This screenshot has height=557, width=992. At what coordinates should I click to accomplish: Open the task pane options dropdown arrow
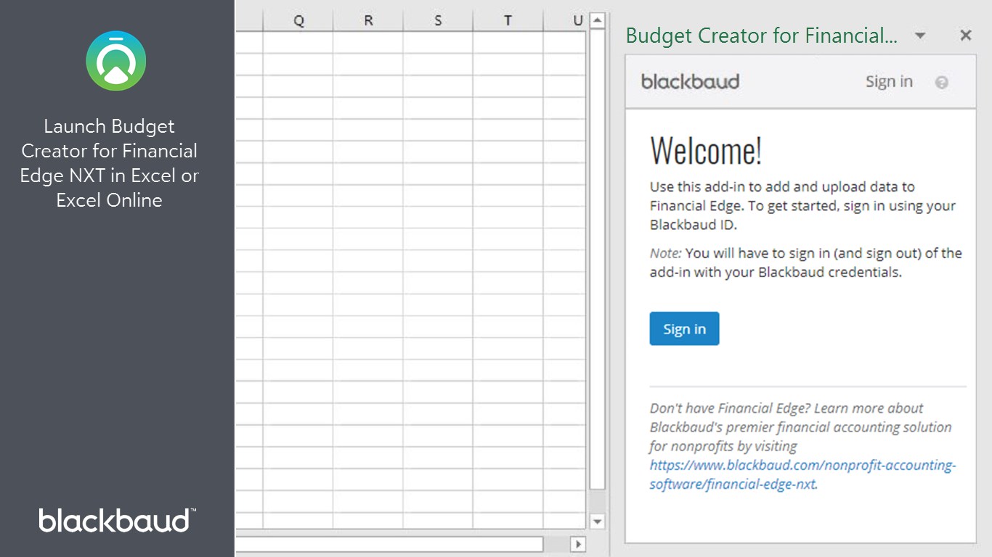pos(920,36)
